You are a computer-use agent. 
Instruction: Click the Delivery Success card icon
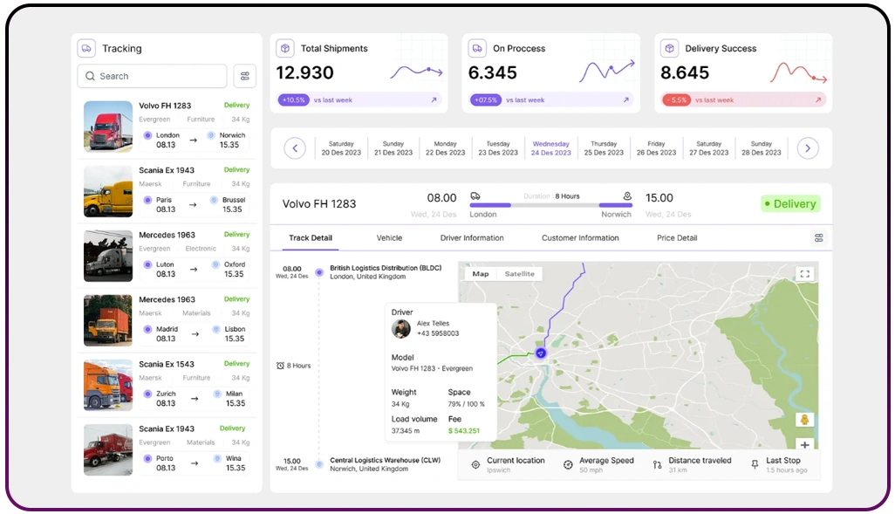click(x=668, y=48)
